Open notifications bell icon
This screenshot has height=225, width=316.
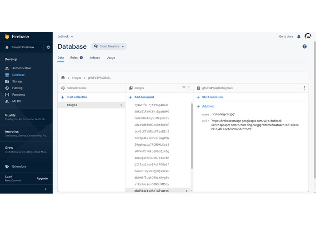point(299,36)
